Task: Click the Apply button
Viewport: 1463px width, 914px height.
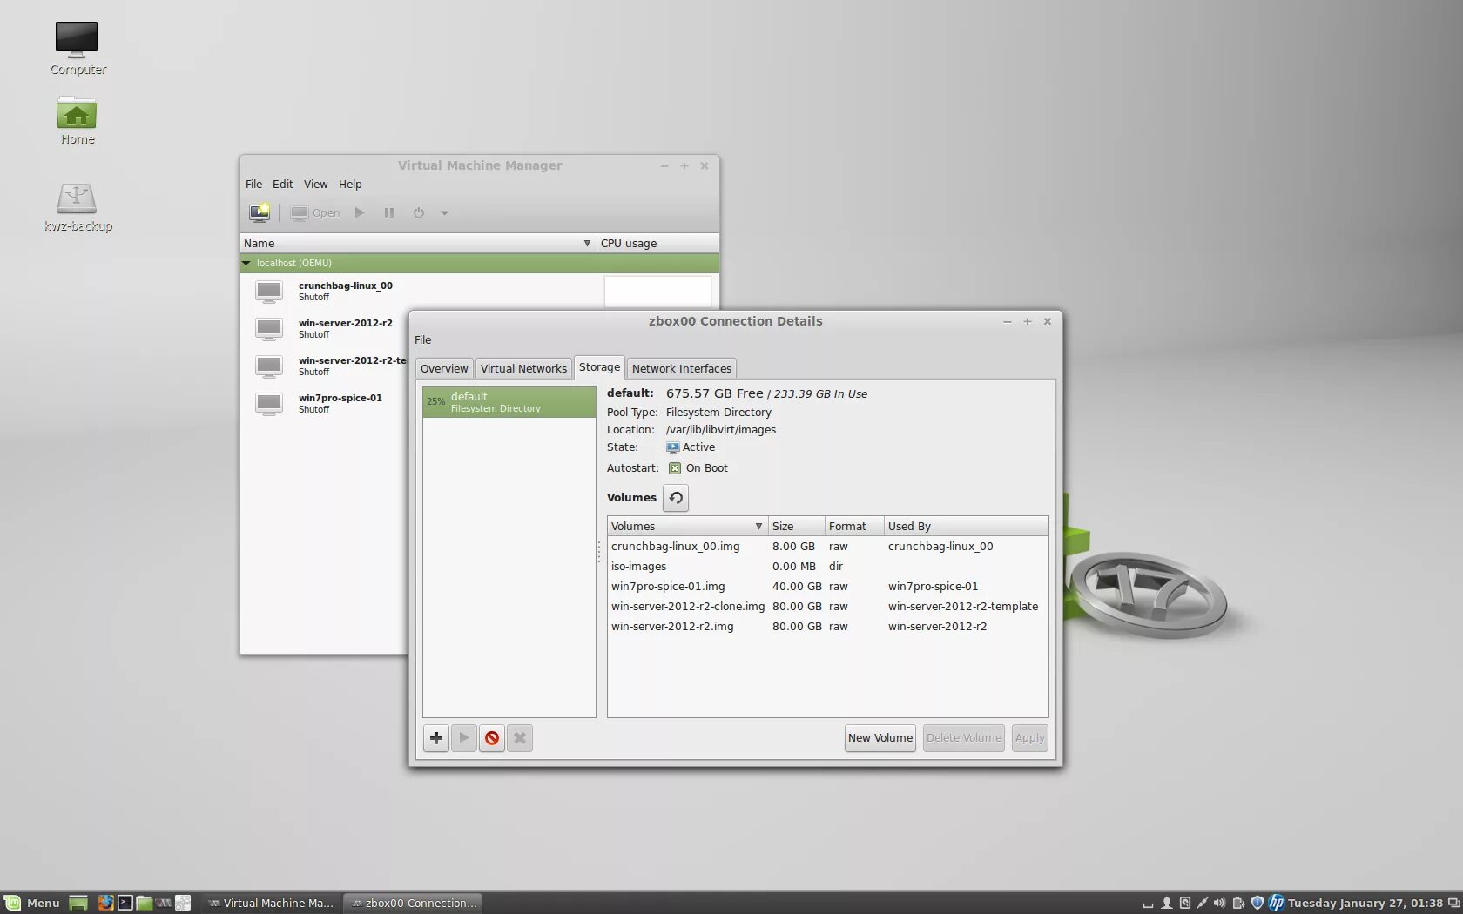Action: coord(1029,738)
